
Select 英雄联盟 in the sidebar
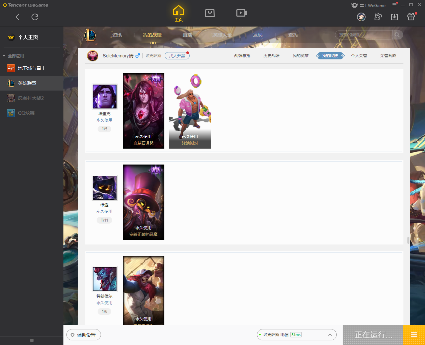point(32,83)
